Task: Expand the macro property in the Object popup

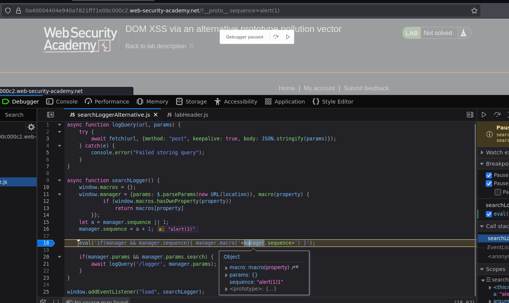Action: tap(226, 268)
